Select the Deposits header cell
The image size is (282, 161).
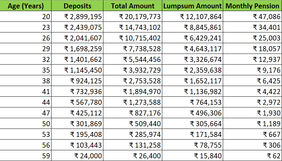click(77, 6)
